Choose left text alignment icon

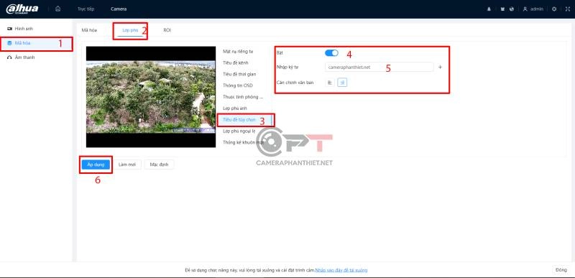pyautogui.click(x=330, y=83)
